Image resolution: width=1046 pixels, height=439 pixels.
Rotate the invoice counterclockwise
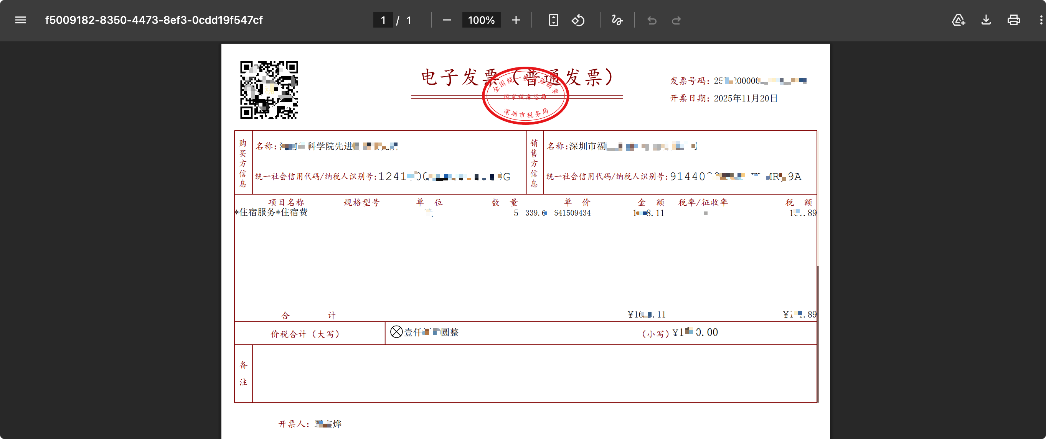pos(578,20)
